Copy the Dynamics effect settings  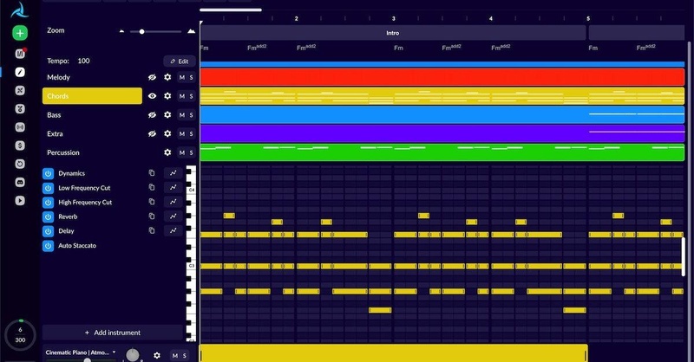point(152,173)
